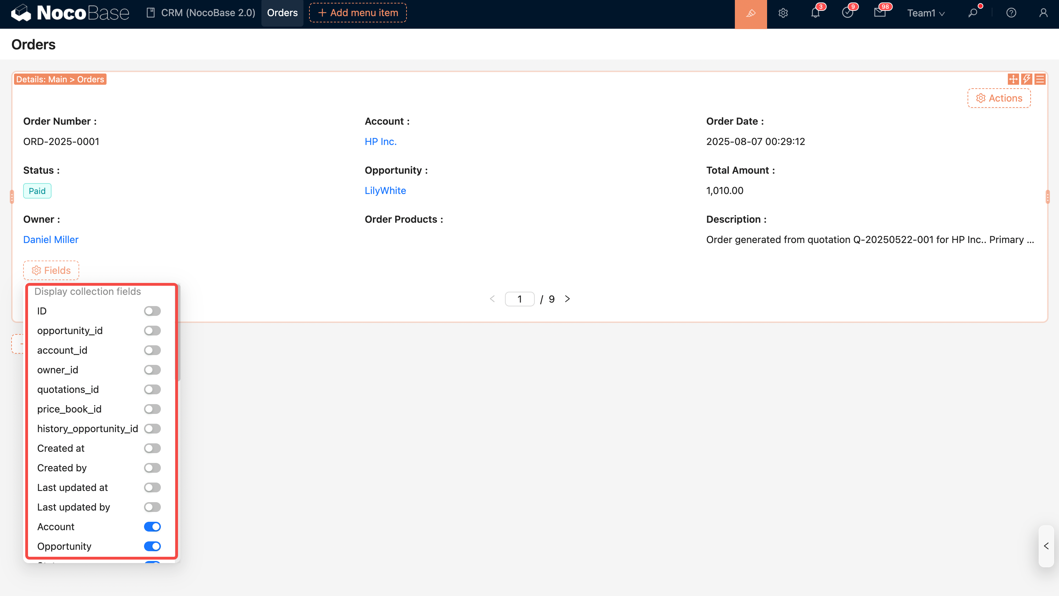
Task: Open the settings gear in top bar
Action: coord(783,13)
